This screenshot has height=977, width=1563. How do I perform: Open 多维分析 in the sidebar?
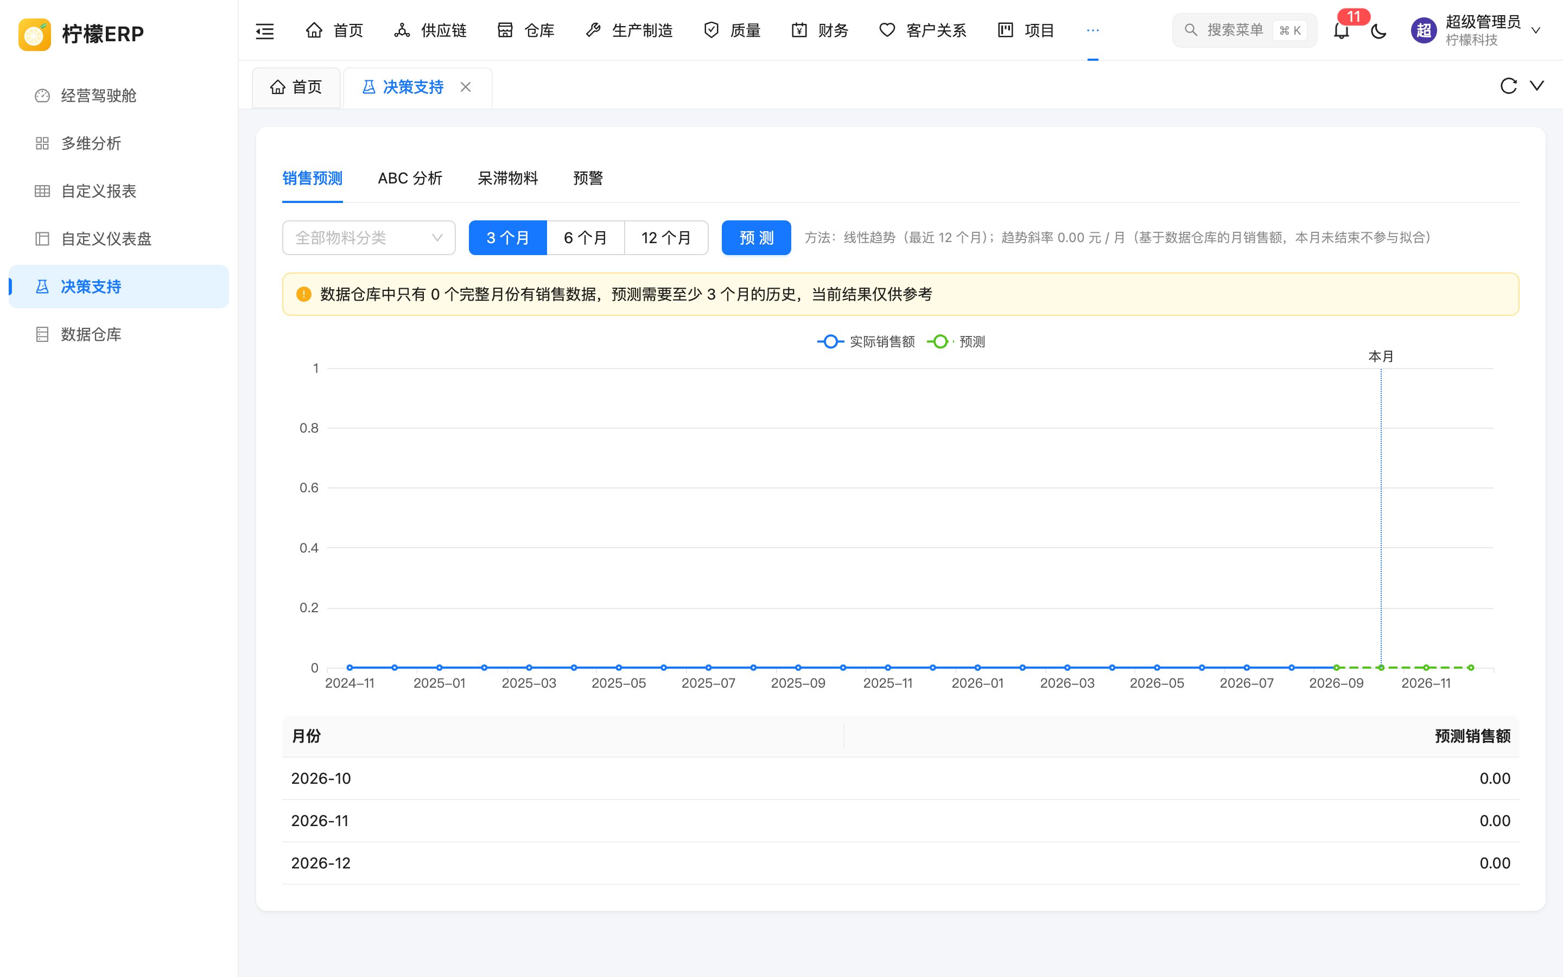119,143
